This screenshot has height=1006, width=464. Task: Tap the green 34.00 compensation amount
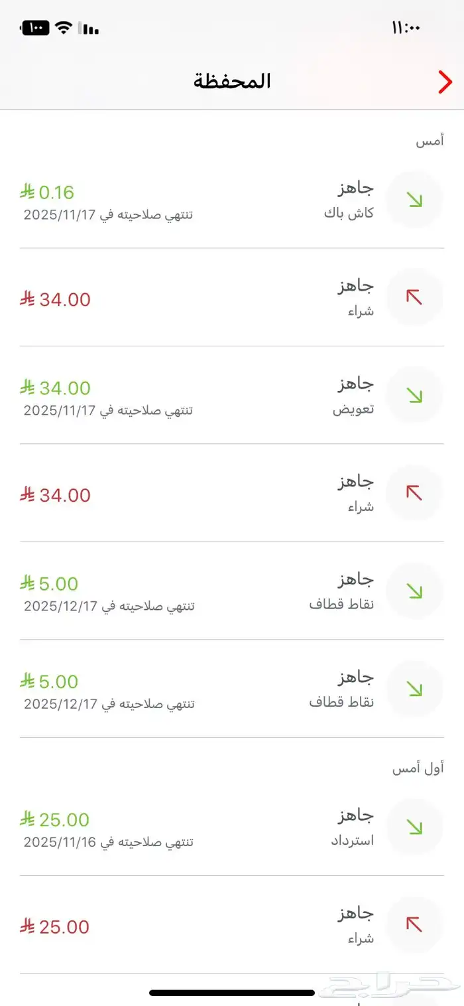click(55, 388)
